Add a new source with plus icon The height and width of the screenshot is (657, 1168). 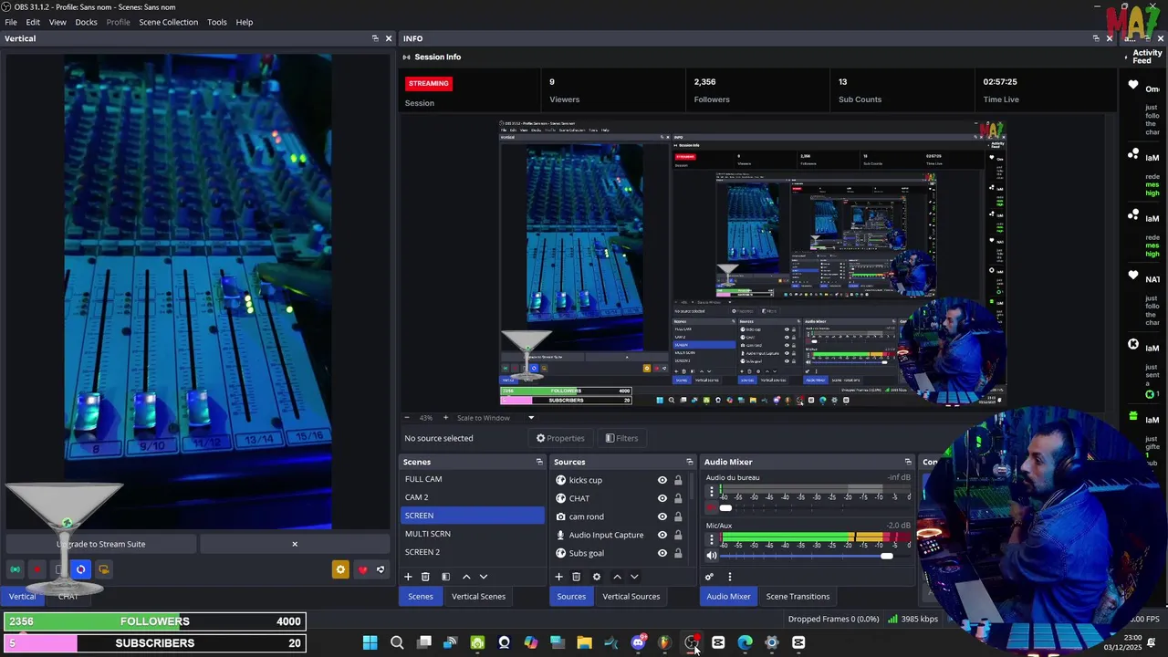558,577
